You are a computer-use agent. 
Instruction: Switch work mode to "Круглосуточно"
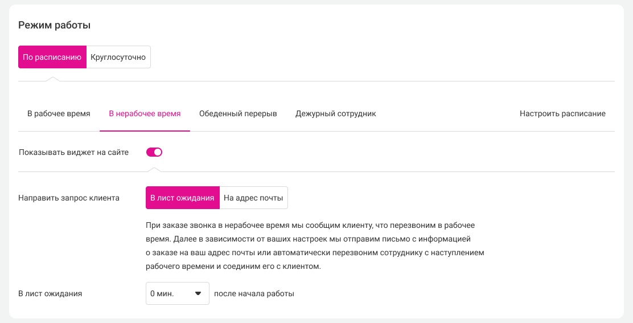[x=118, y=57]
